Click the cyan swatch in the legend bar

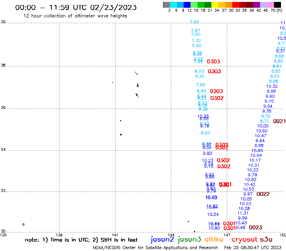pyautogui.click(x=174, y=5)
